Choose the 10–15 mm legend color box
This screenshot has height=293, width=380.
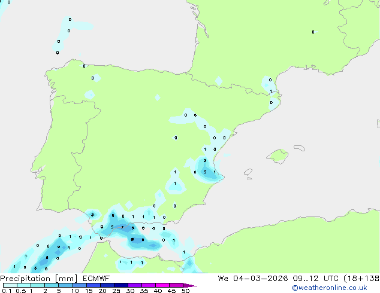pyautogui.click(x=79, y=285)
